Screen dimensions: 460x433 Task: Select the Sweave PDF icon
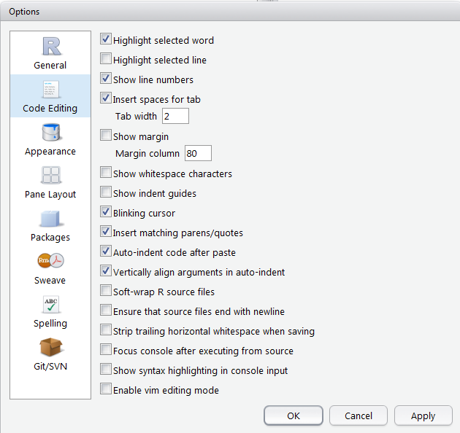point(50,262)
